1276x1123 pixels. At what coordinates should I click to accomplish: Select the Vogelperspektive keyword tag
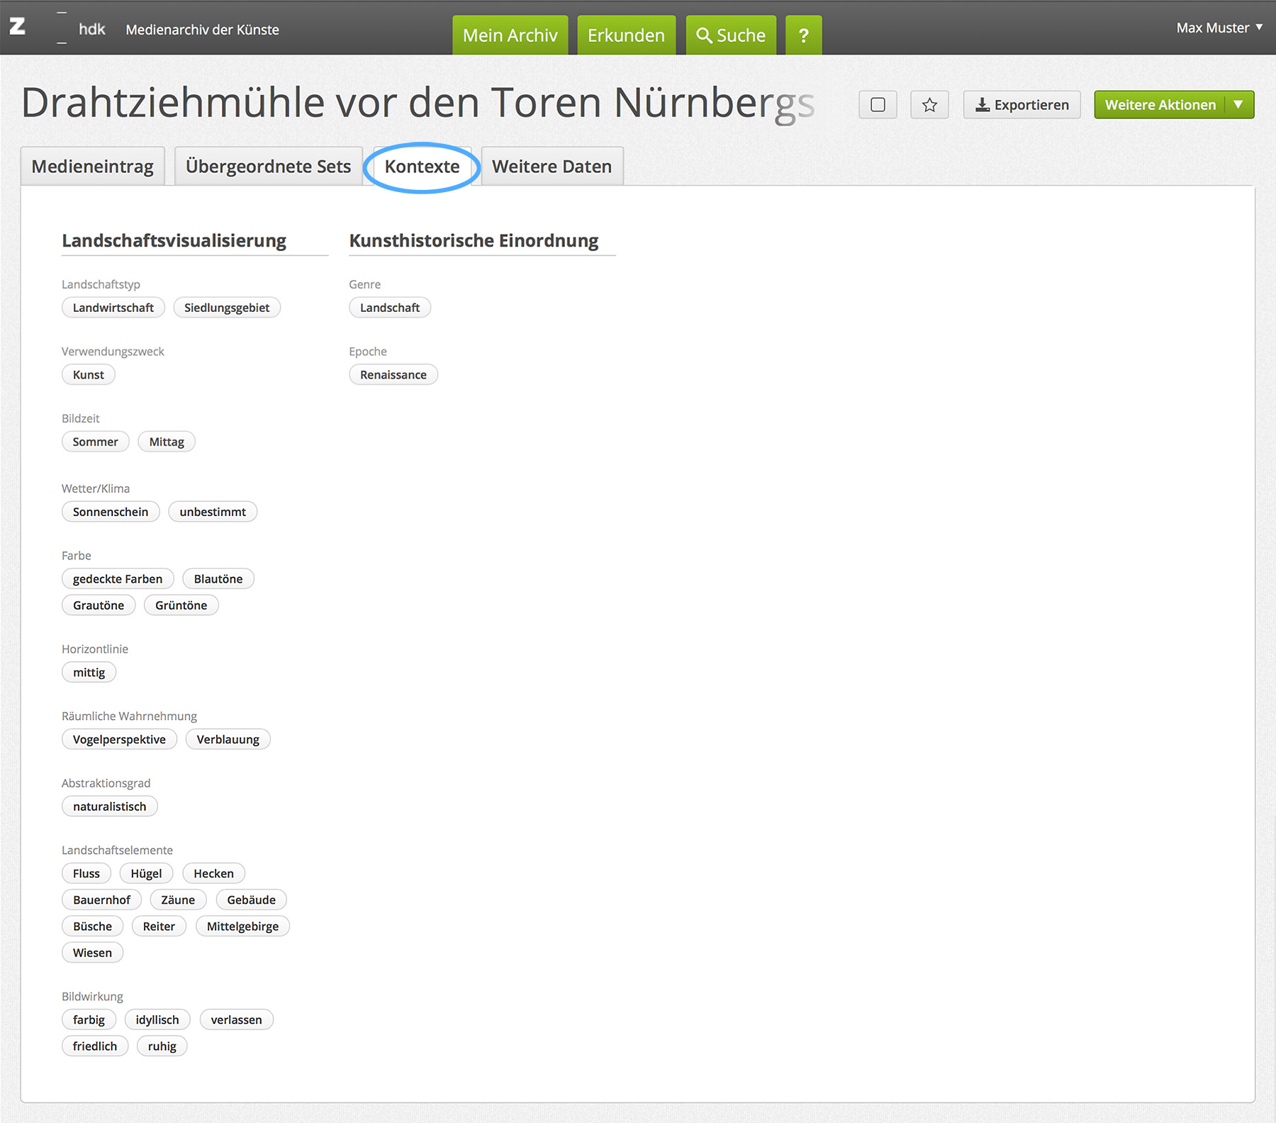[x=119, y=739]
